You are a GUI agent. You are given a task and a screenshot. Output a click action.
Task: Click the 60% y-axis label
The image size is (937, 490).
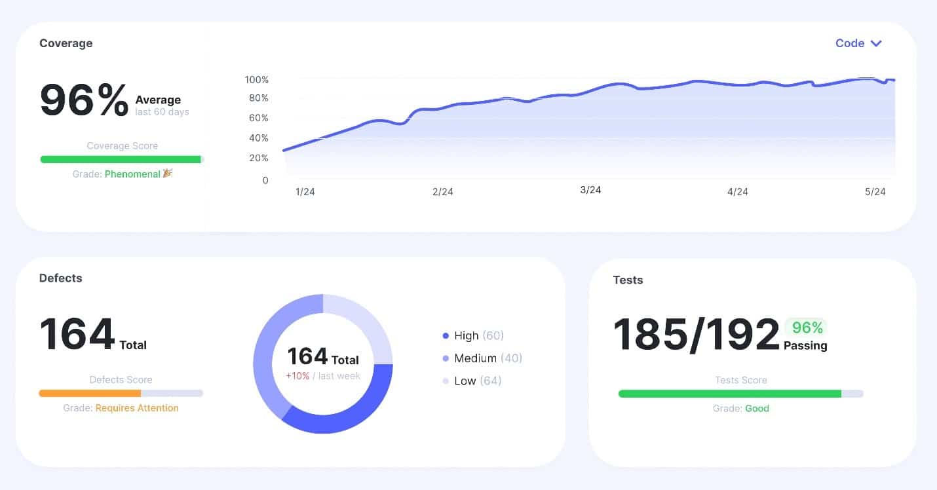coord(259,118)
